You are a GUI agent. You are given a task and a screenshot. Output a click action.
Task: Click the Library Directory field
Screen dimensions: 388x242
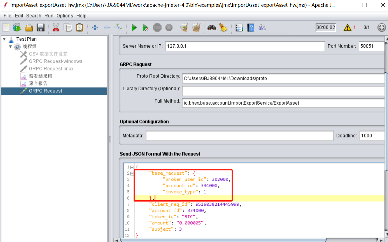283,91
